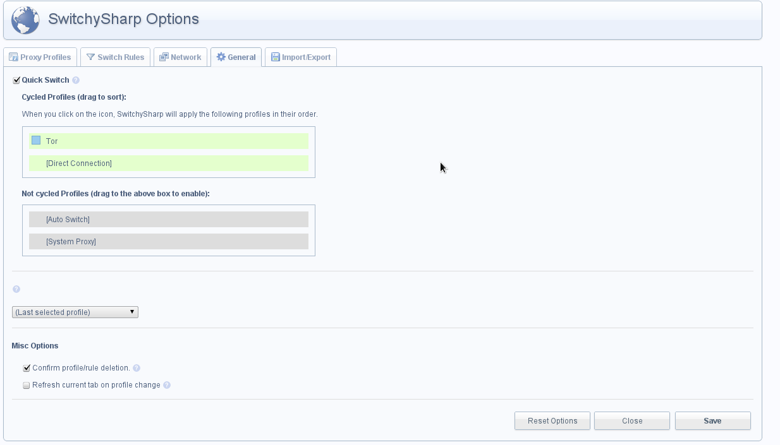
Task: Click the Close button
Action: [632, 421]
